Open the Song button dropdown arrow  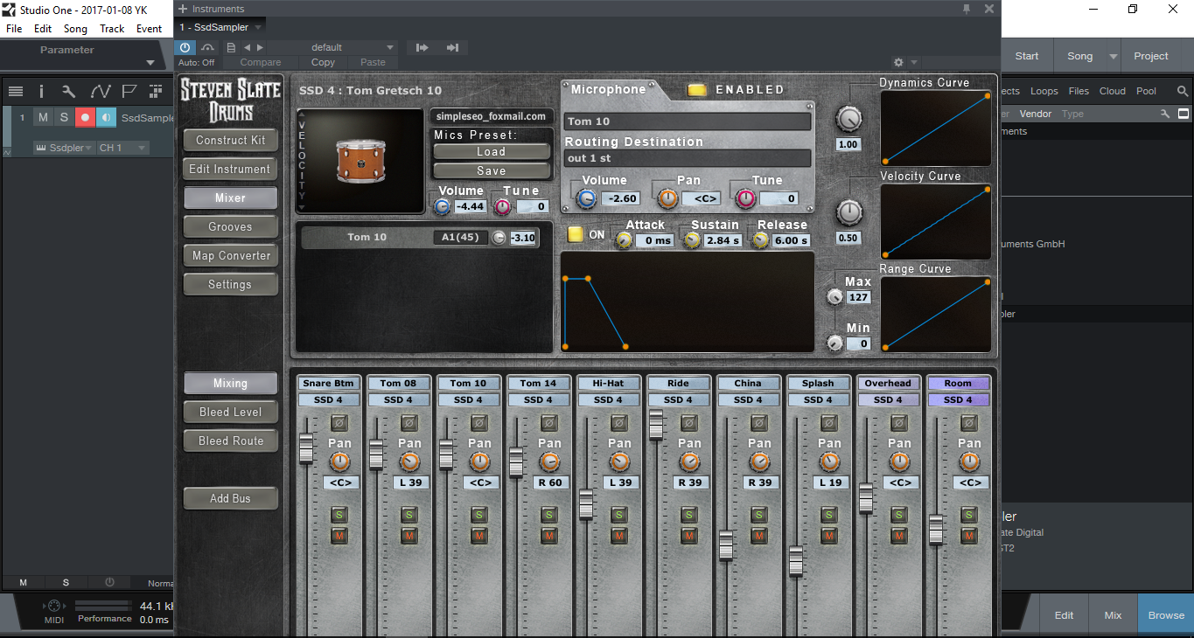[x=1114, y=56]
